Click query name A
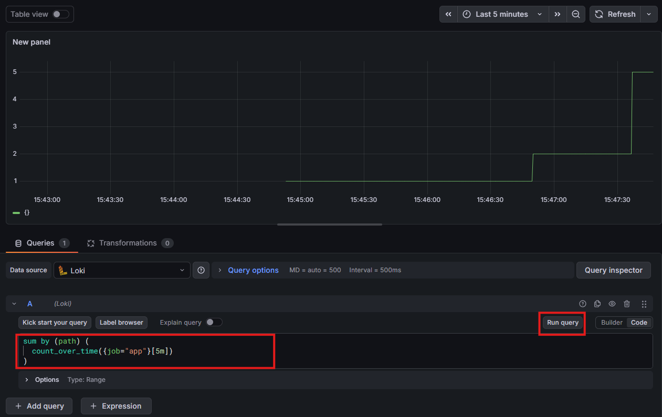The height and width of the screenshot is (417, 662). point(30,304)
